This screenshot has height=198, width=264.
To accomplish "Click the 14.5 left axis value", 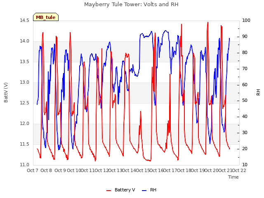I will (x=24, y=20).
